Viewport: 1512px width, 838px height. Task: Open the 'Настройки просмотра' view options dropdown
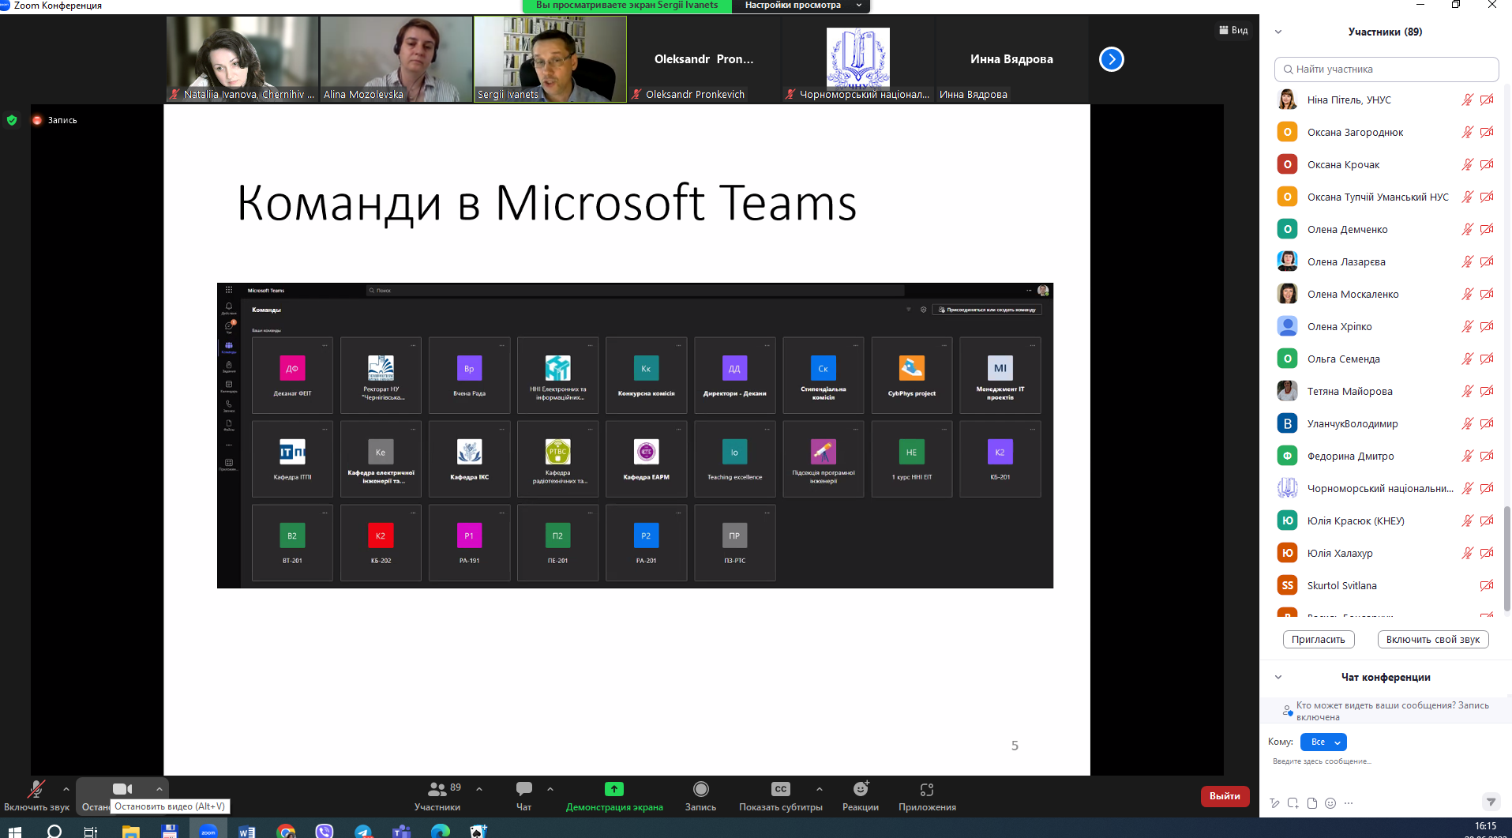pyautogui.click(x=801, y=6)
